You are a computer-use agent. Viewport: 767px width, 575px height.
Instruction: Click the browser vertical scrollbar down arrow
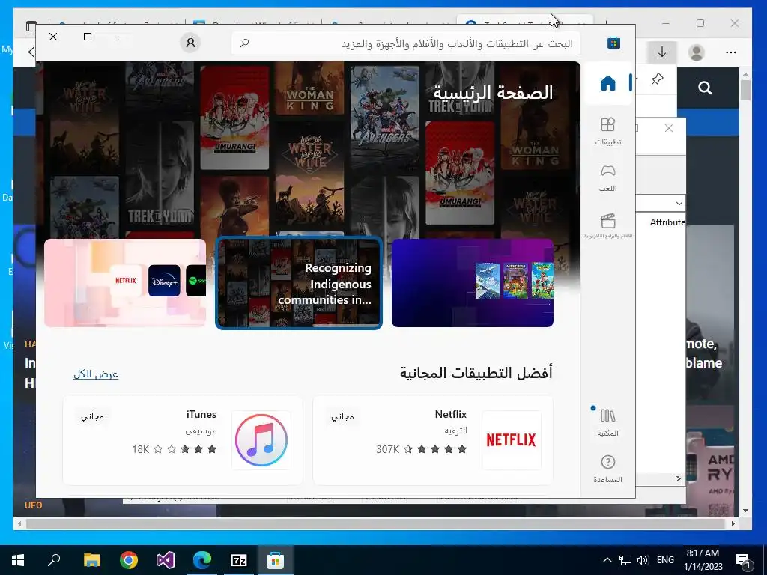pos(745,511)
